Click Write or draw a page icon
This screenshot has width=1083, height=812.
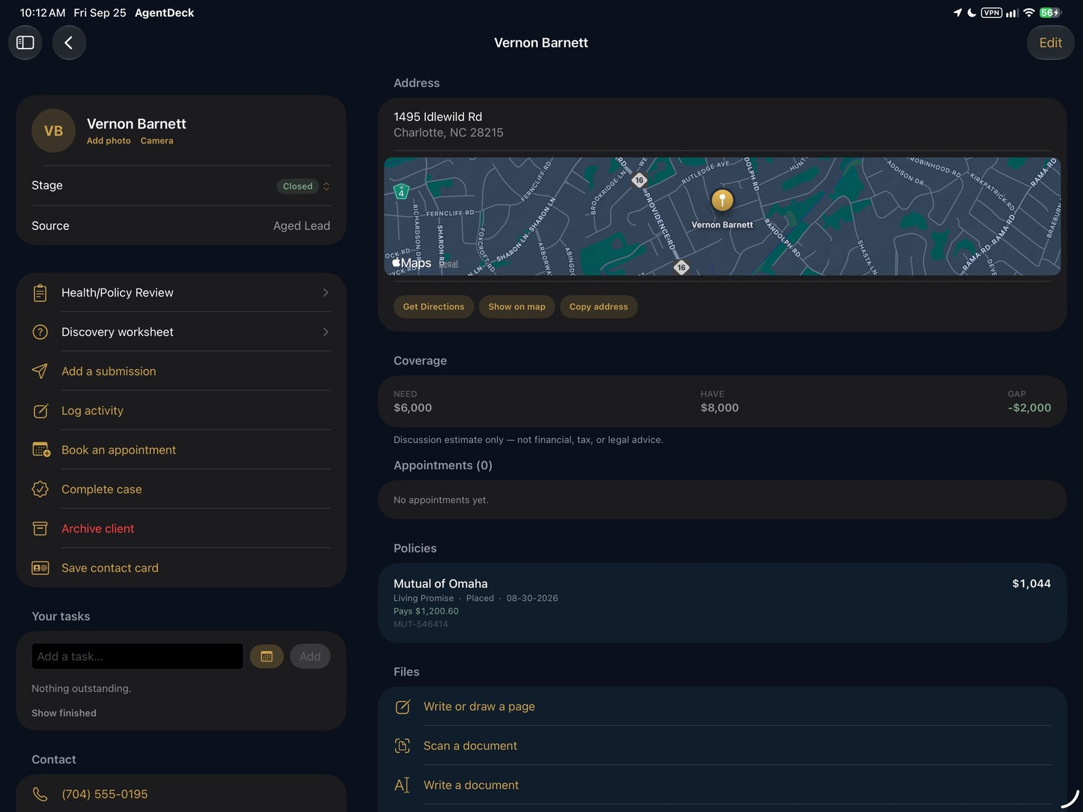coord(402,707)
